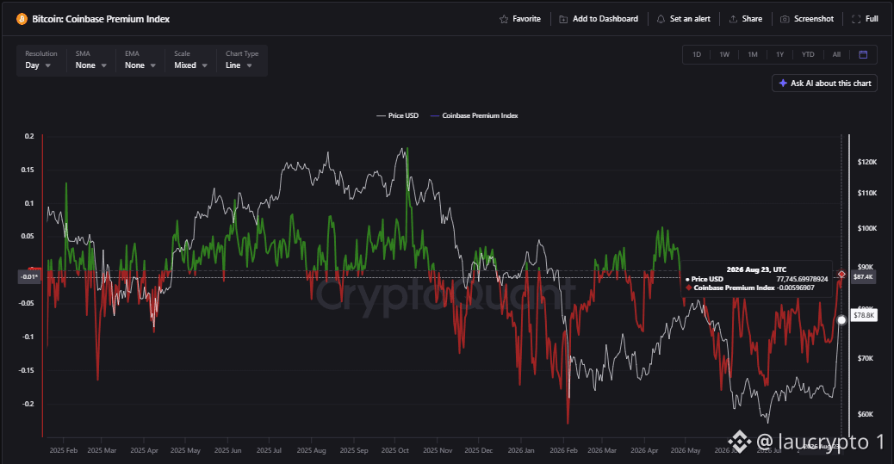
Task: Click the 2025 Jul x-axis label
Action: tap(269, 450)
